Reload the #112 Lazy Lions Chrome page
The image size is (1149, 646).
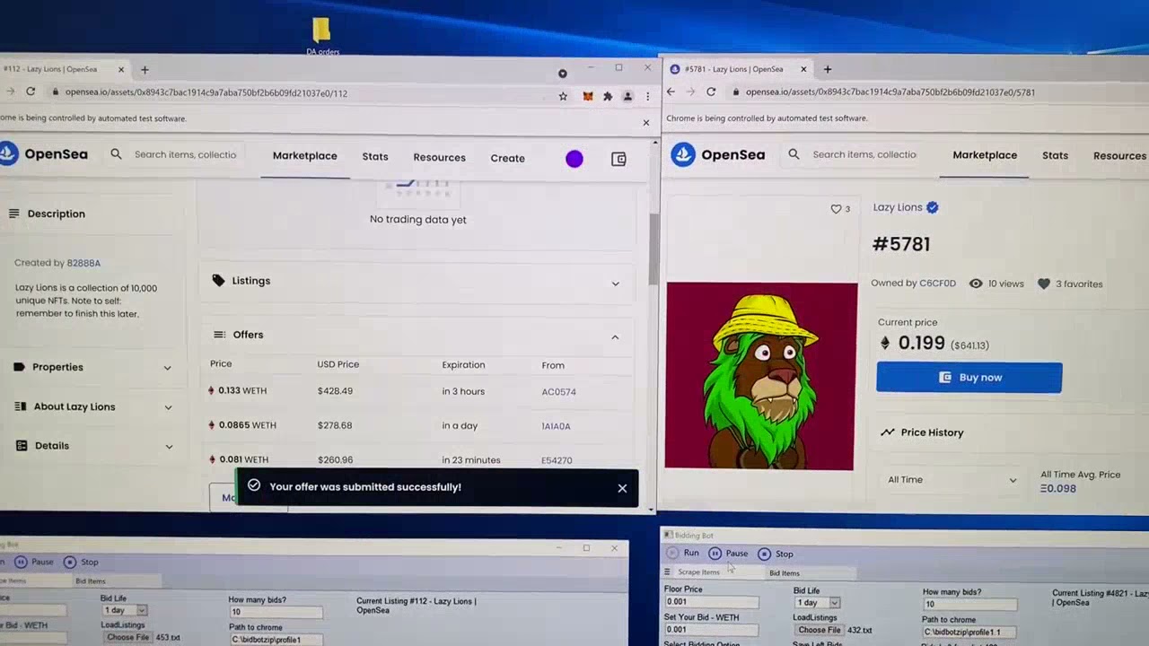(x=31, y=92)
